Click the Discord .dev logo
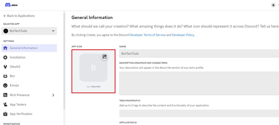279x125 pixels. click(11, 5)
